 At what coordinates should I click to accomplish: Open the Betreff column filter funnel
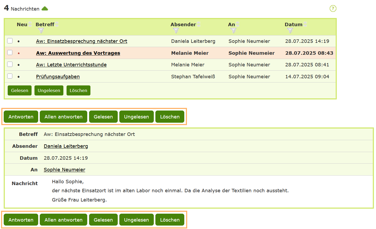pyautogui.click(x=41, y=31)
